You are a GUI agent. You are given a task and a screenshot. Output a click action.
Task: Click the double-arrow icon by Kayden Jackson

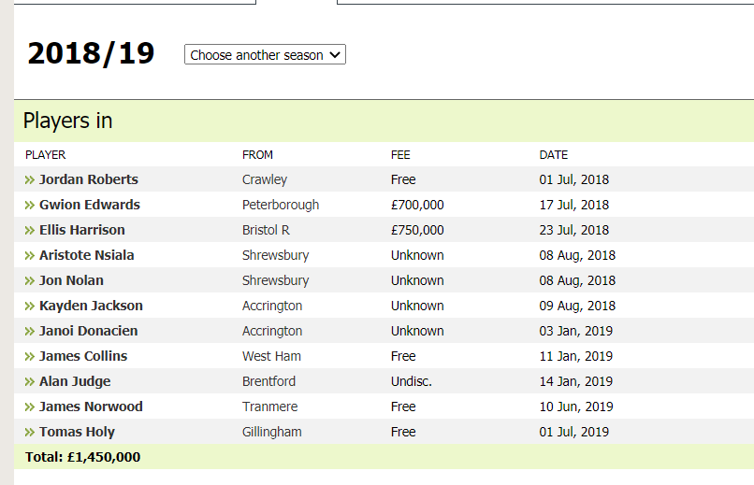pyautogui.click(x=30, y=306)
